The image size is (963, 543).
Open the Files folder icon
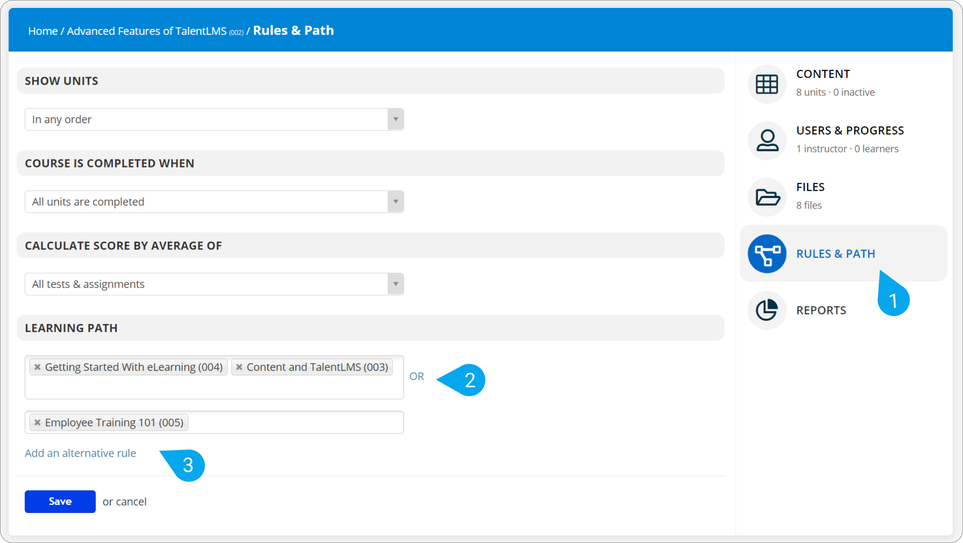pos(767,197)
